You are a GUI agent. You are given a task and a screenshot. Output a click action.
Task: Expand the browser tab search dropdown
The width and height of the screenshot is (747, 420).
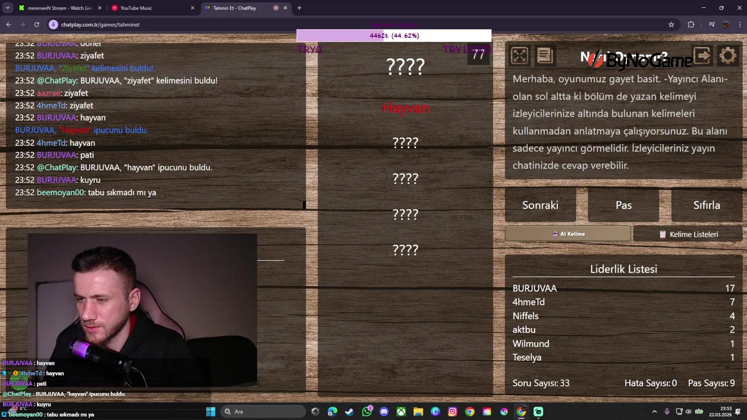tap(8, 8)
